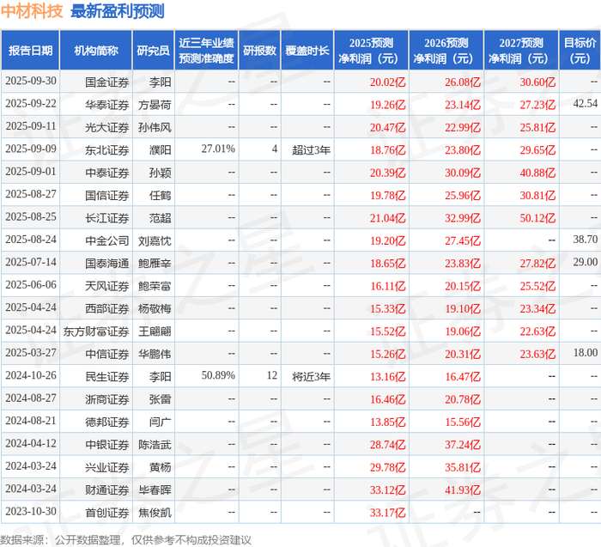Screen dimensions: 601x547
Task: Click coverage value 将近3年
Action: tap(311, 376)
